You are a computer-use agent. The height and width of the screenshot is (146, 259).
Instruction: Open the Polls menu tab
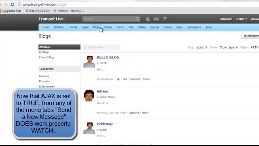tap(131, 27)
